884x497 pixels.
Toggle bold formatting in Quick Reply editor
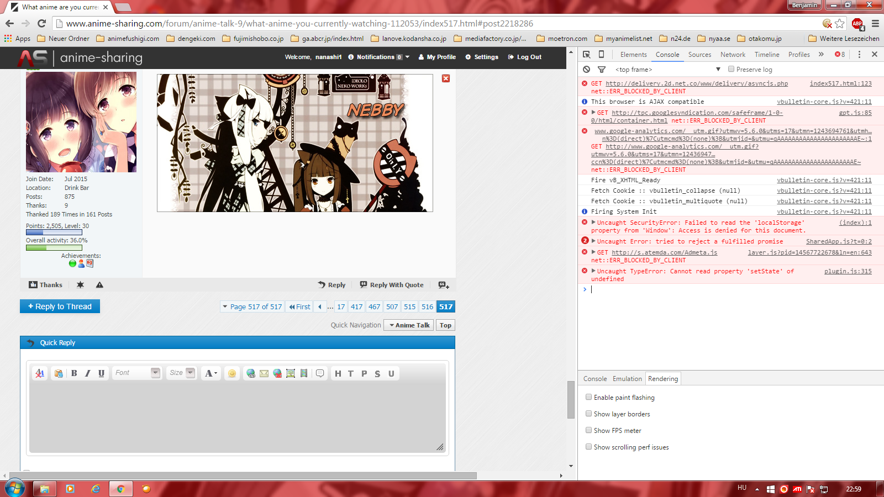74,373
